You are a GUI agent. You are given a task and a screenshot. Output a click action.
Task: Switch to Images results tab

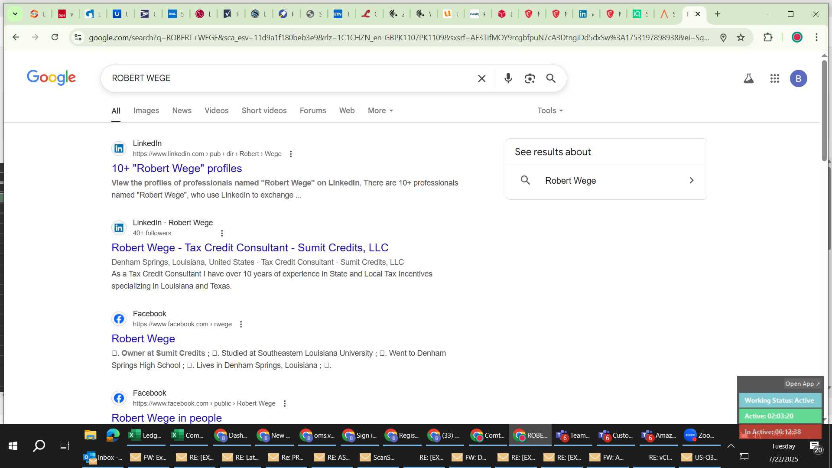tap(146, 110)
